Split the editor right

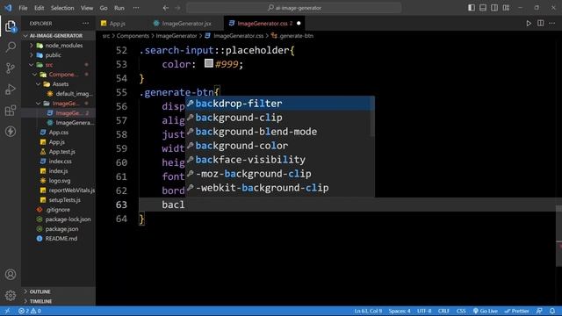(x=541, y=24)
